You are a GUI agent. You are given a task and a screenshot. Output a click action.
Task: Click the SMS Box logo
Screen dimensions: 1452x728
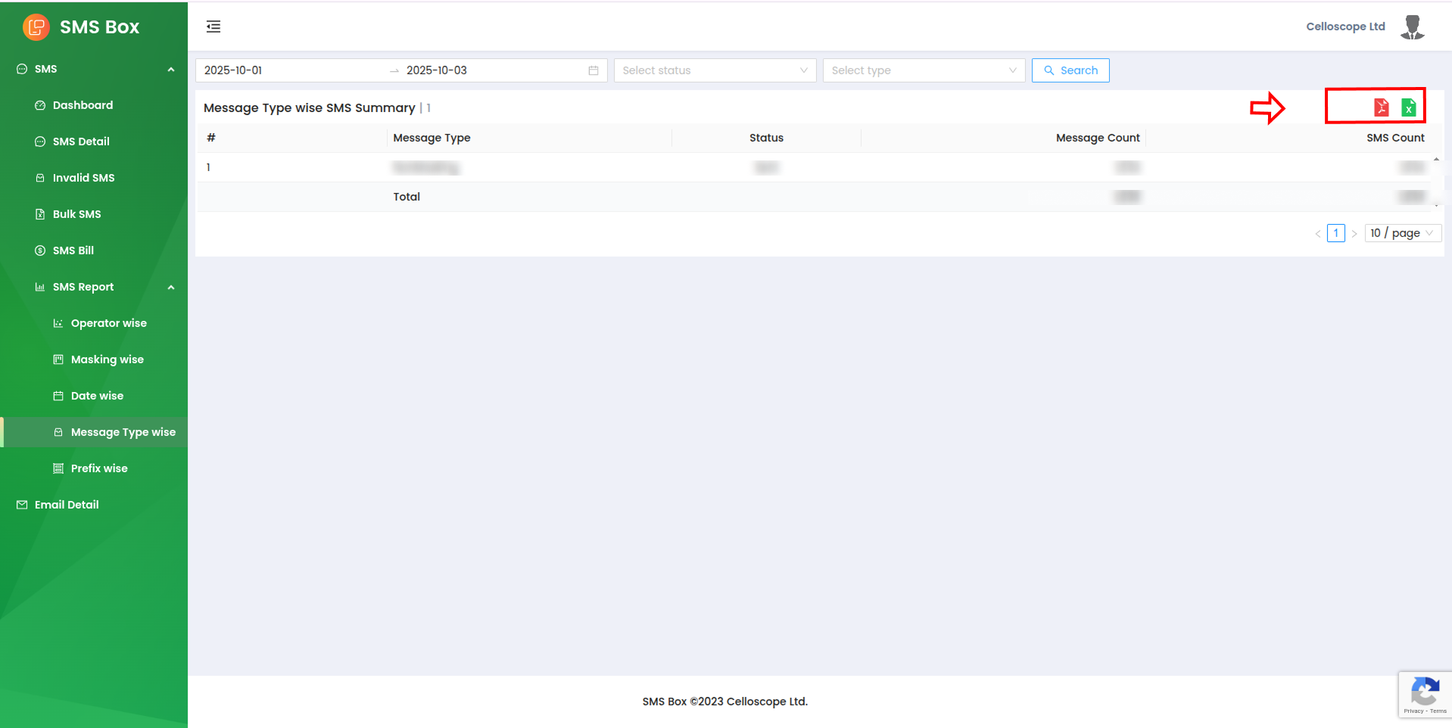coord(36,27)
